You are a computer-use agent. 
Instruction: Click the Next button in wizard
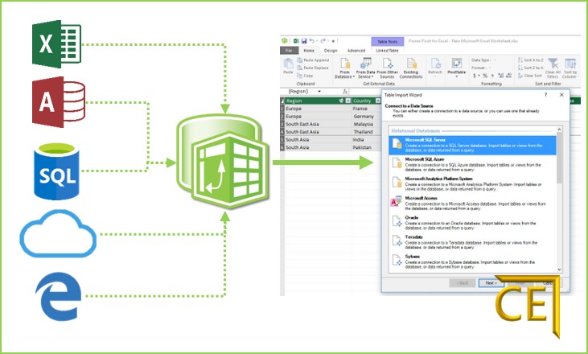(491, 283)
